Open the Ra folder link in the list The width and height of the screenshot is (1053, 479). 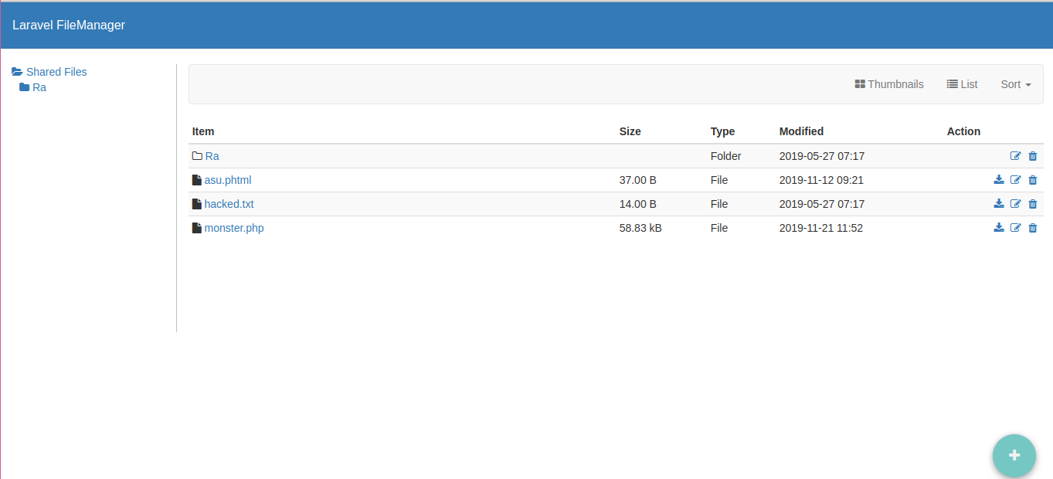[x=212, y=156]
